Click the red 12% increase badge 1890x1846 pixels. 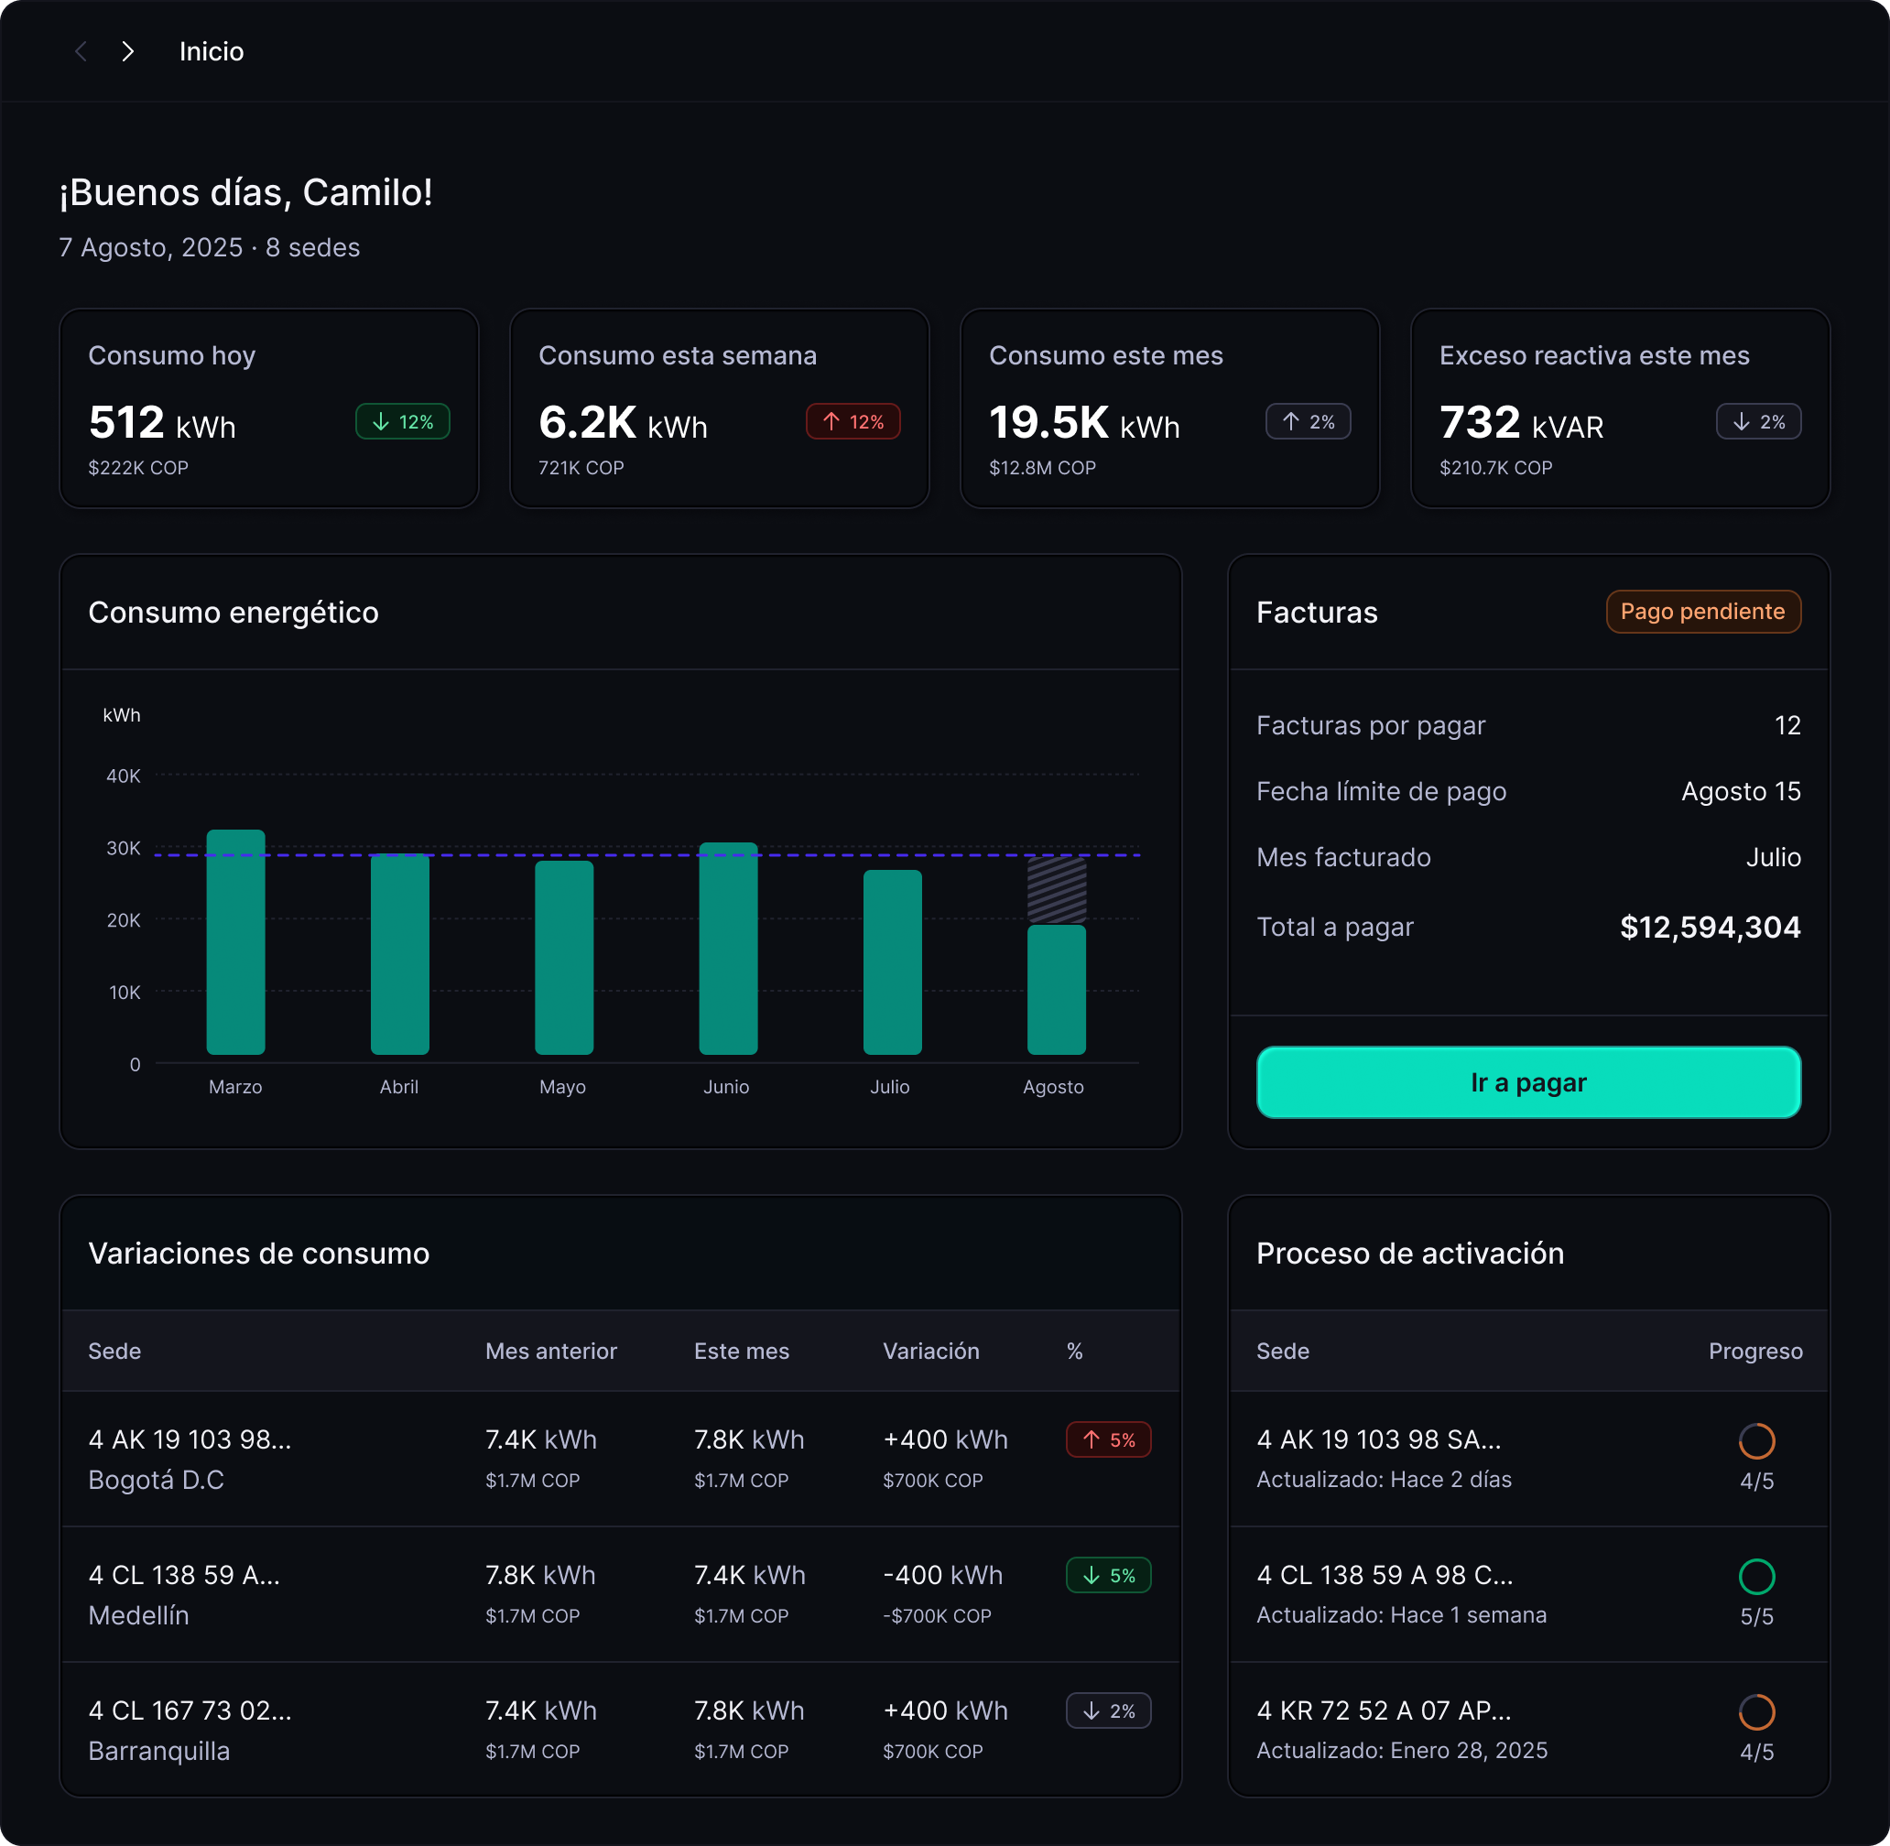coord(853,422)
